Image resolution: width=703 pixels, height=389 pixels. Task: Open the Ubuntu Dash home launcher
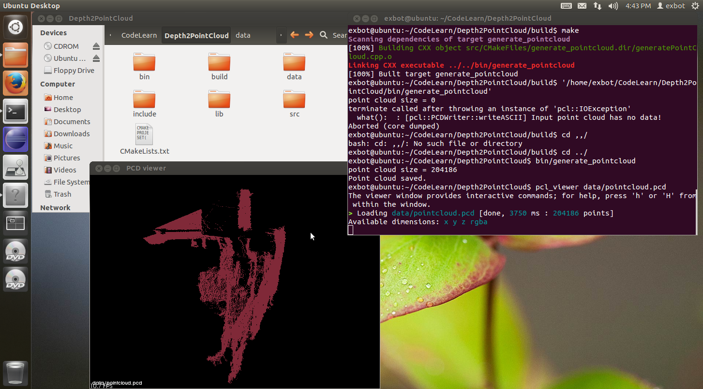coord(16,27)
